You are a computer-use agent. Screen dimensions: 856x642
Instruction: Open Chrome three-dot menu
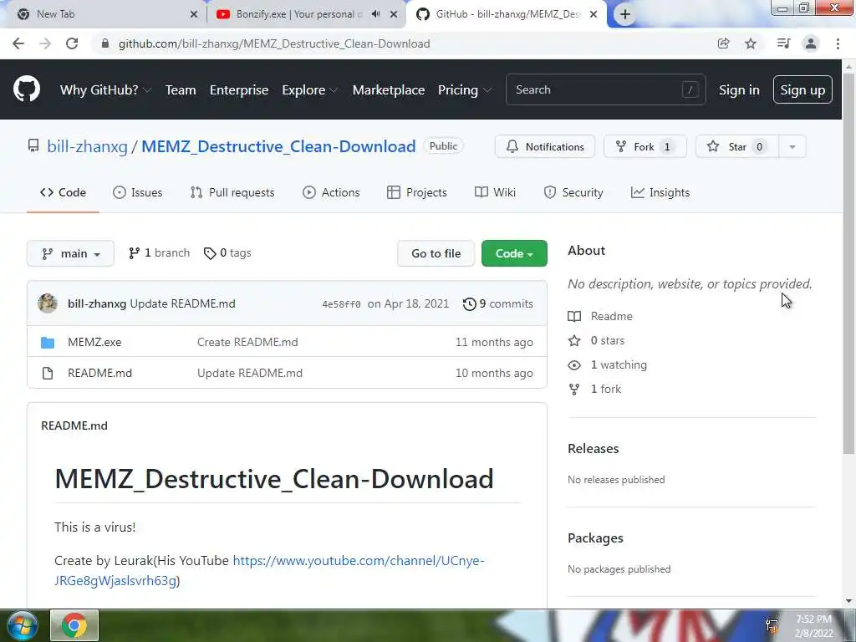838,43
